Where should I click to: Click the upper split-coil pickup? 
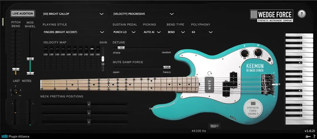click(x=234, y=80)
